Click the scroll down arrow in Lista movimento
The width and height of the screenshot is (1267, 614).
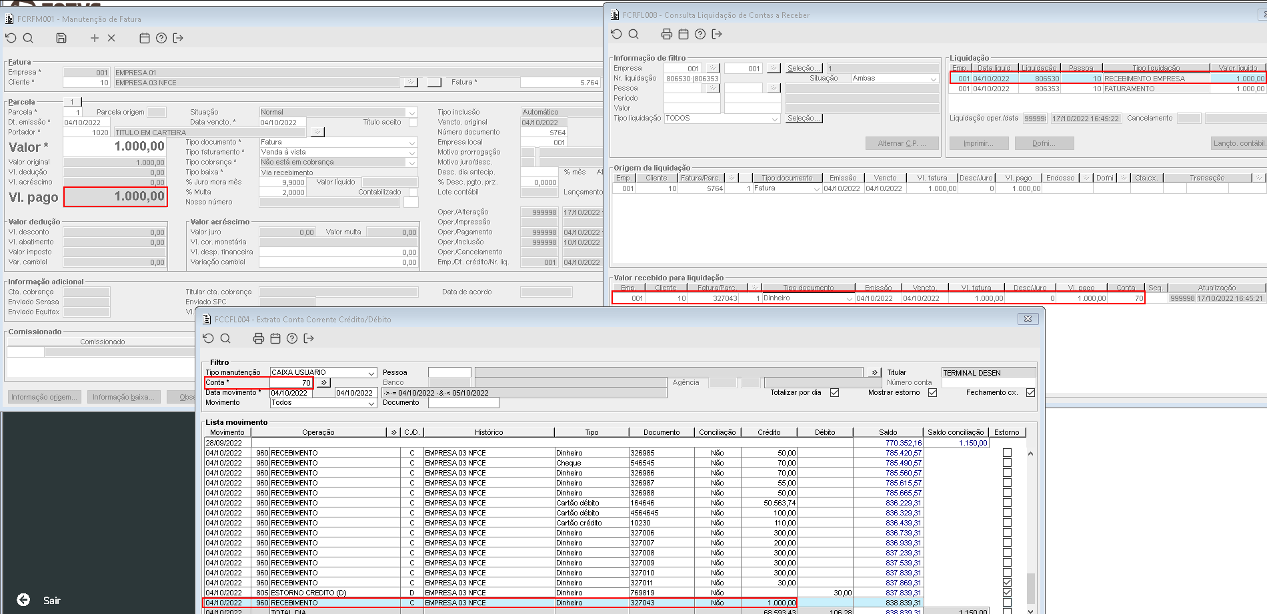[1031, 611]
